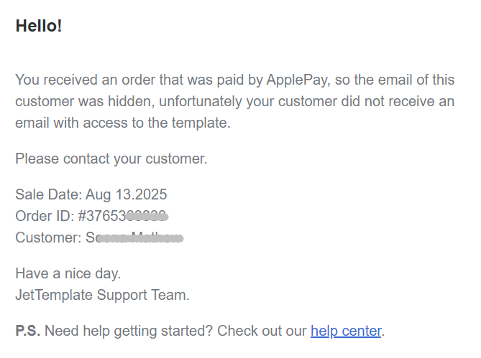The height and width of the screenshot is (358, 481).
Task: Click "did not receive an" text
Action: coord(399,101)
